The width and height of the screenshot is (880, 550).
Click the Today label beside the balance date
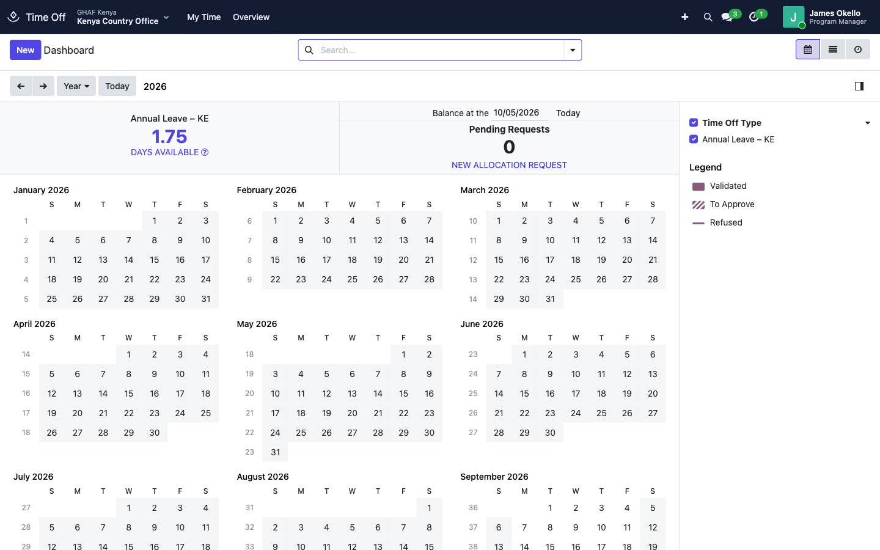[568, 113]
